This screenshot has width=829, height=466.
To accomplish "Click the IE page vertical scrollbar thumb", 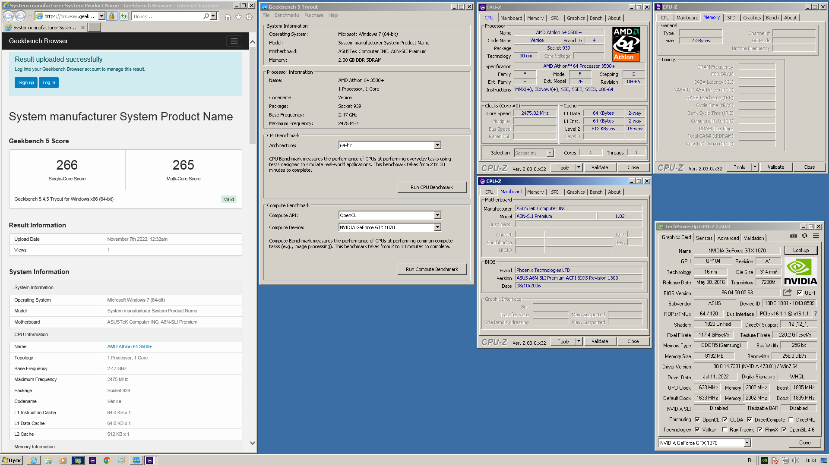I will 253,95.
